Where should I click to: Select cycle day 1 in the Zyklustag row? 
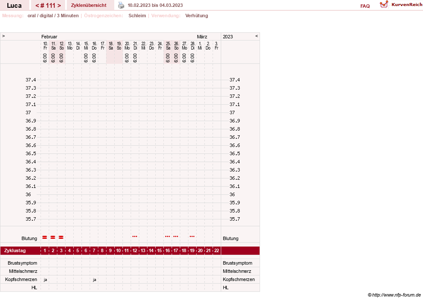click(45, 250)
